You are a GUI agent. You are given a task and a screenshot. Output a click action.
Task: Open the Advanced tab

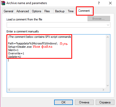pos(23,11)
